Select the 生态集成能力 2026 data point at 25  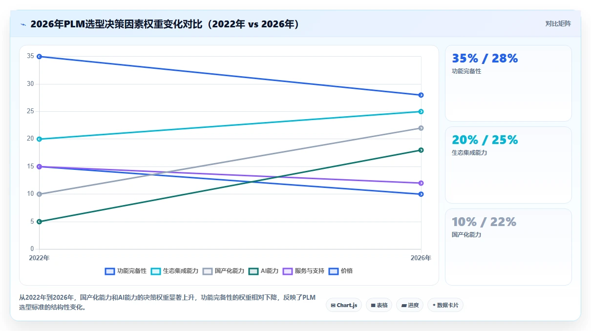click(x=421, y=112)
